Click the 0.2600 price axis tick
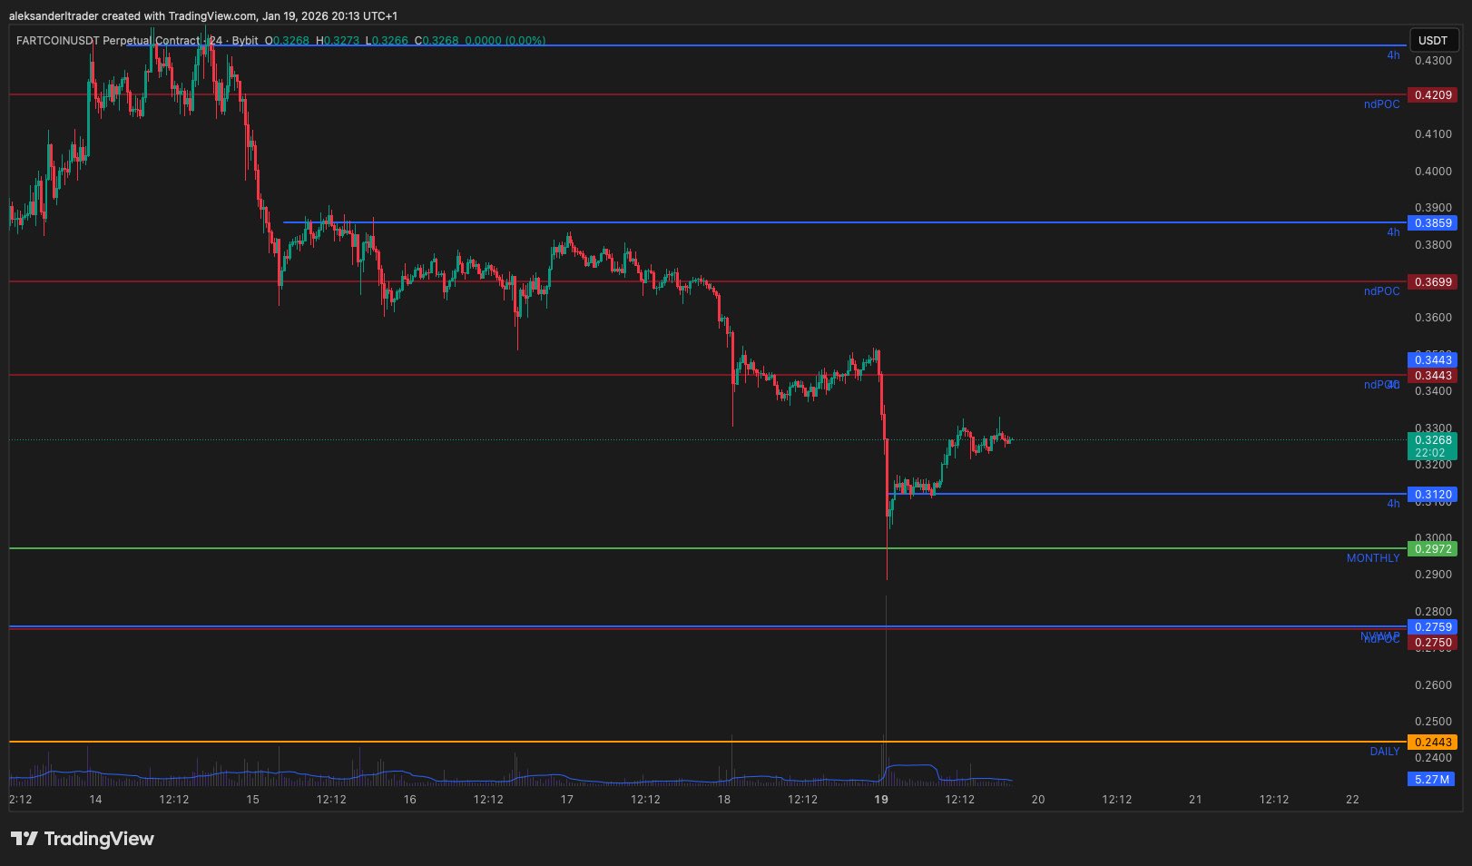The image size is (1472, 866). coord(1433,685)
